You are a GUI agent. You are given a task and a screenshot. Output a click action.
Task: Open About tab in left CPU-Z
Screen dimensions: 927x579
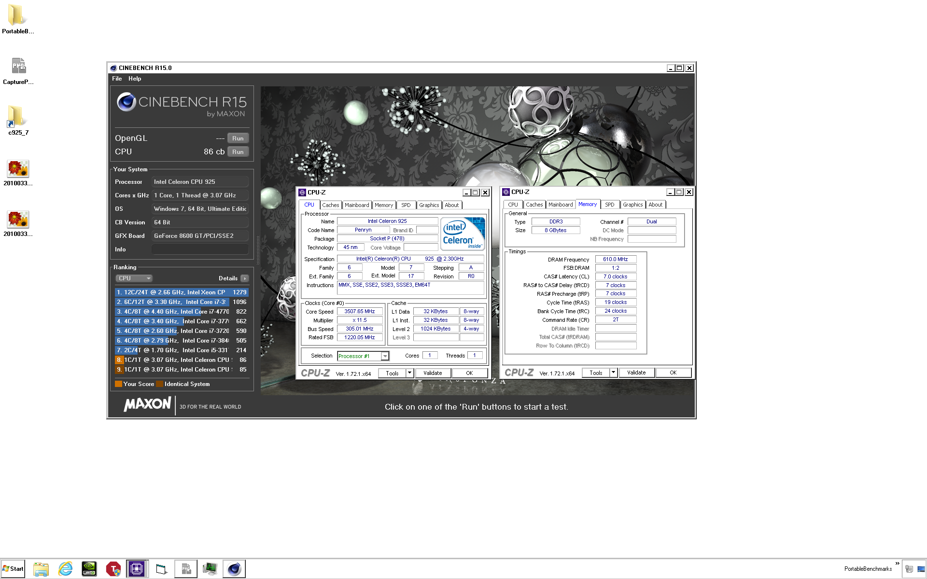[452, 205]
